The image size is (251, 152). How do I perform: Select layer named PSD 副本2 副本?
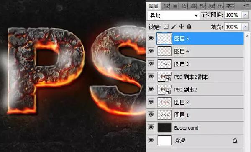coord(191,77)
